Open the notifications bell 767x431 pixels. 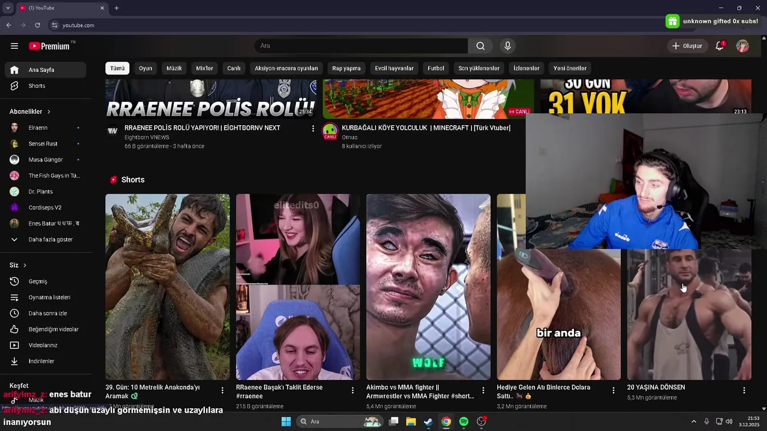point(720,46)
